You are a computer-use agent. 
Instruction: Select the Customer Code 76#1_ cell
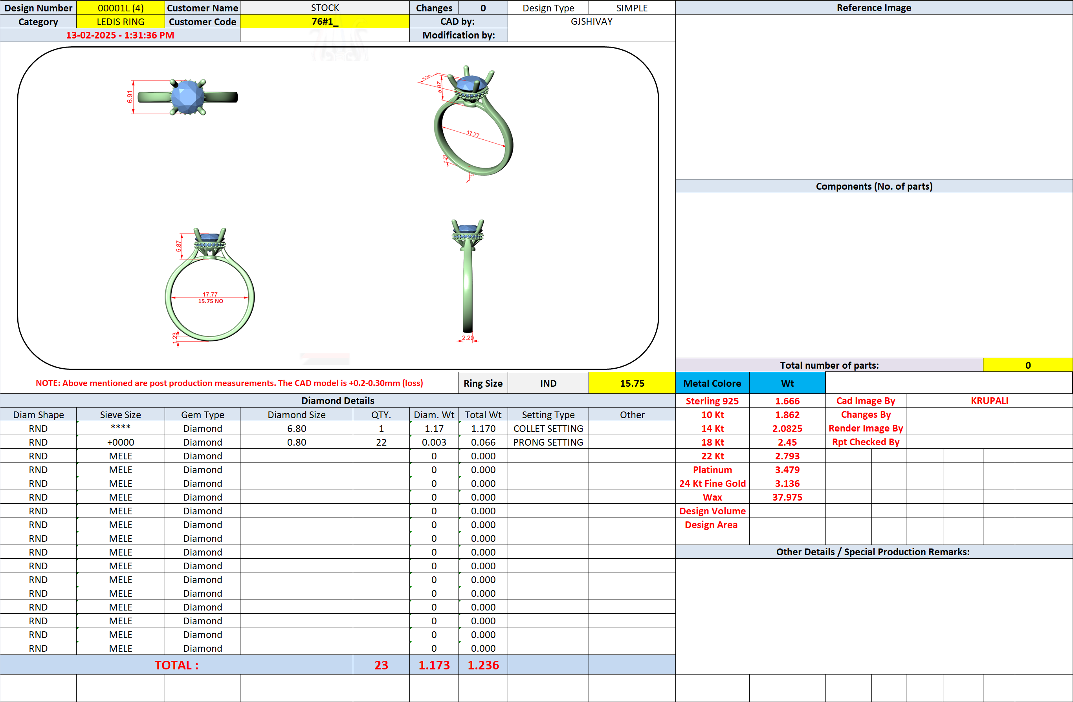[x=325, y=22]
